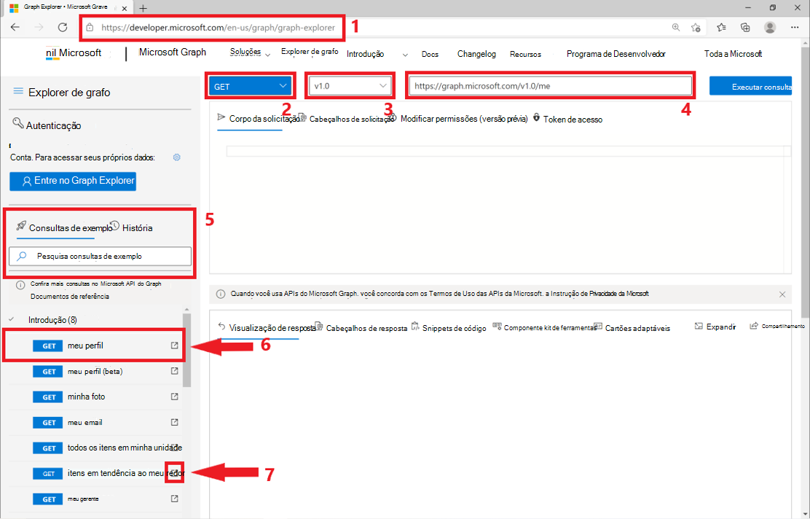The image size is (810, 519).
Task: Click the external-link icon next to minha foto
Action: click(x=173, y=397)
